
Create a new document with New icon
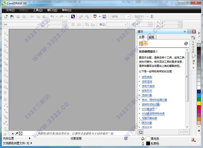pos(6,17)
